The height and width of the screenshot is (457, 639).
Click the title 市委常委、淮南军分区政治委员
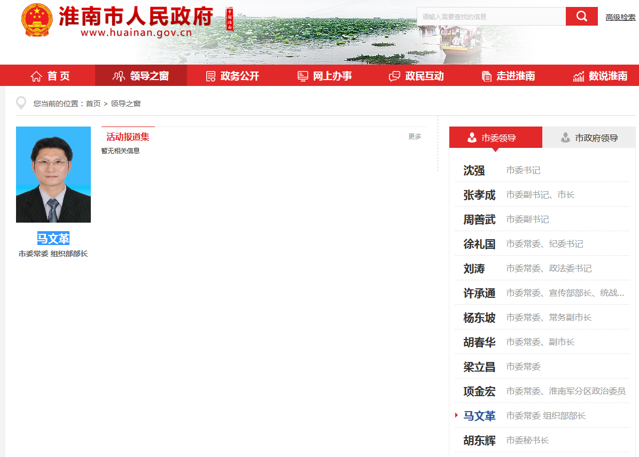(x=566, y=391)
